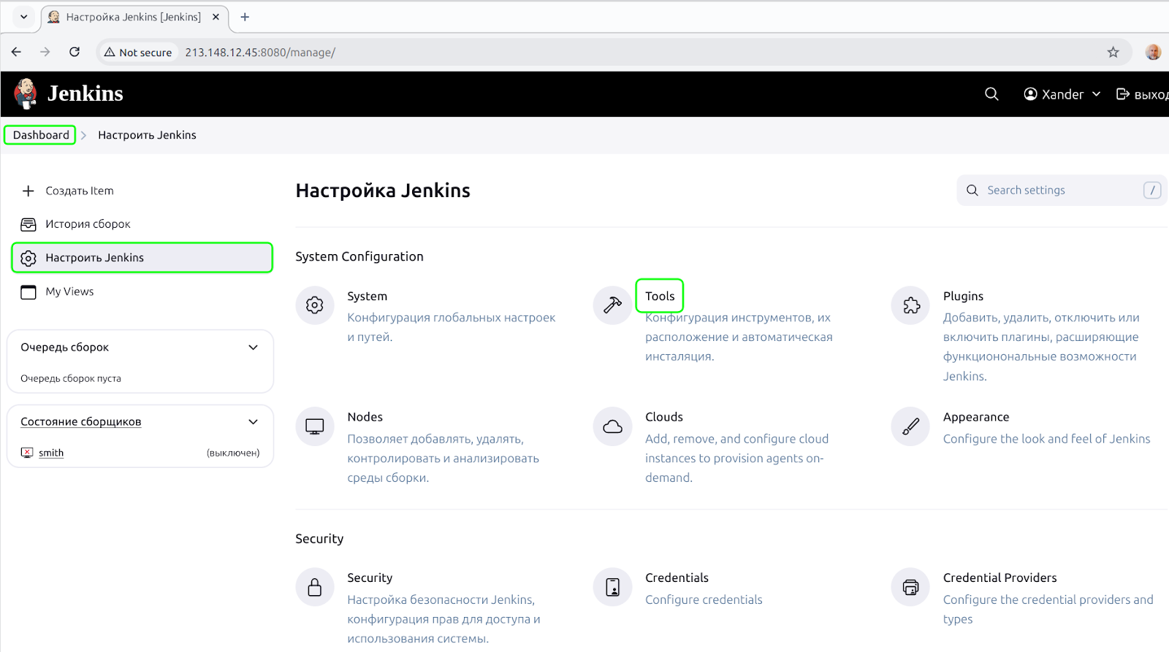Open the Credential Providers icon
Screen dimensions: 1169x652
point(910,587)
